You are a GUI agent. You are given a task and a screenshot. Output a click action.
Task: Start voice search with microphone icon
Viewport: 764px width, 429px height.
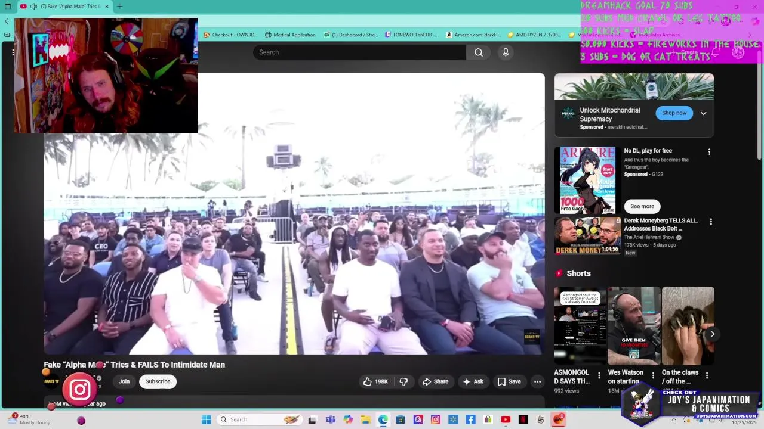506,52
